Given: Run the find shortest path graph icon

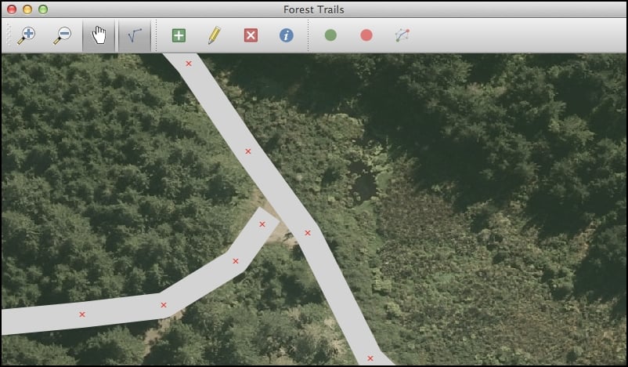Looking at the screenshot, I should tap(402, 35).
